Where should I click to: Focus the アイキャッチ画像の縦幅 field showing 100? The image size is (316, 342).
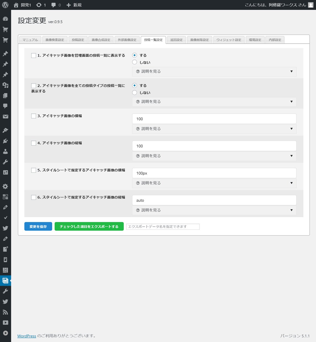[214, 146]
